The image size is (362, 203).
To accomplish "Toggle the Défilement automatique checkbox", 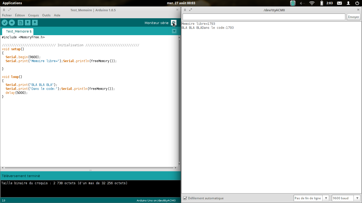I will (x=185, y=198).
